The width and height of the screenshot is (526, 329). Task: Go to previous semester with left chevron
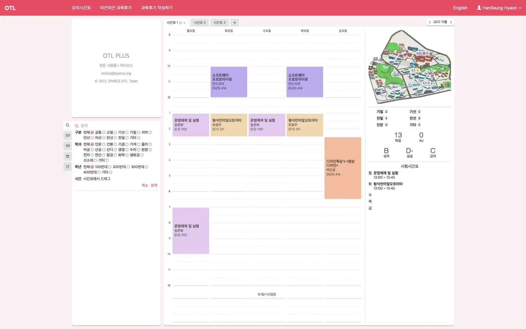(x=430, y=22)
